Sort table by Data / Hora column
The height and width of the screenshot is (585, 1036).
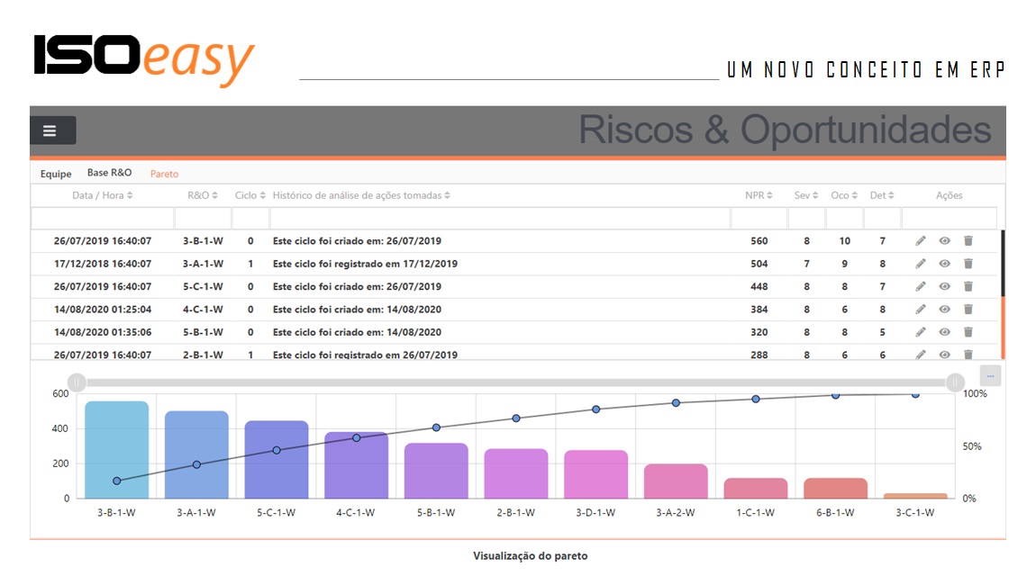(x=103, y=195)
